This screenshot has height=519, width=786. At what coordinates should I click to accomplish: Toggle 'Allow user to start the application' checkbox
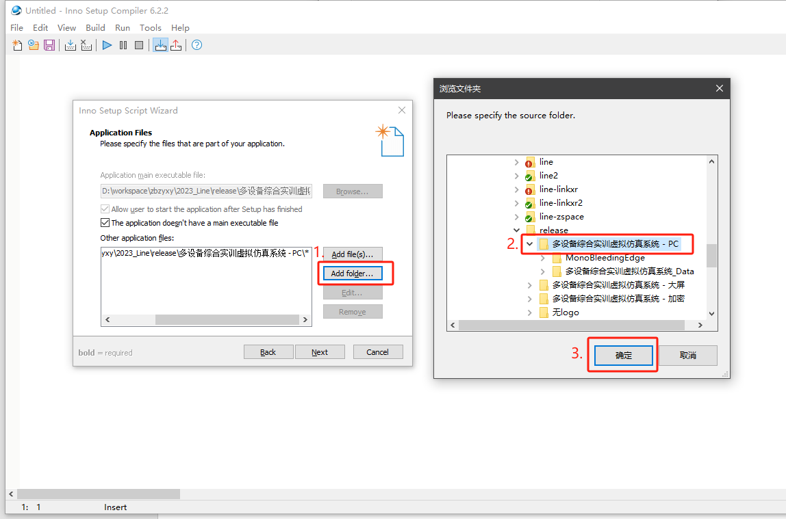105,209
